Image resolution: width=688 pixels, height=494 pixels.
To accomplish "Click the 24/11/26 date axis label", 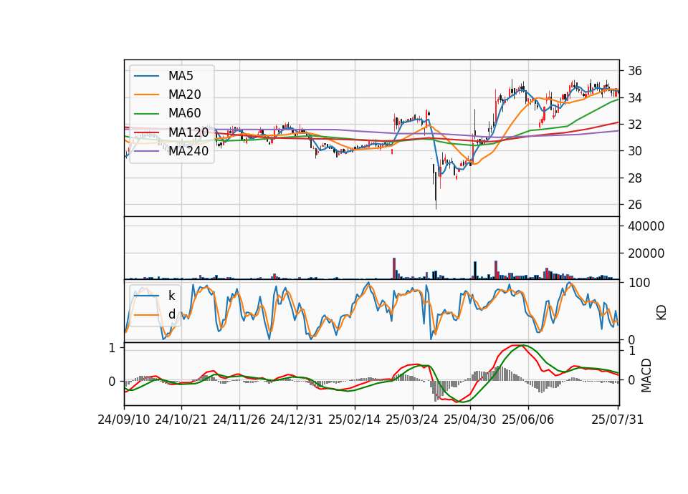I will [x=239, y=420].
